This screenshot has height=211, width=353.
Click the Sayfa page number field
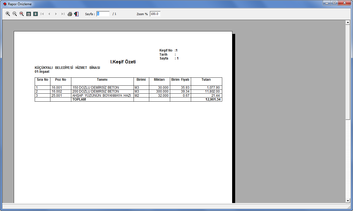click(x=103, y=14)
